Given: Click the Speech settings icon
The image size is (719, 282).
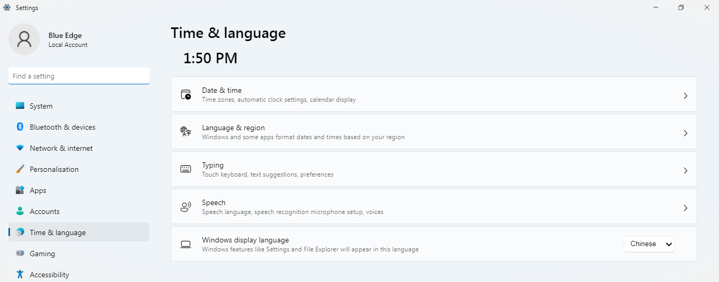Looking at the screenshot, I should (186, 207).
